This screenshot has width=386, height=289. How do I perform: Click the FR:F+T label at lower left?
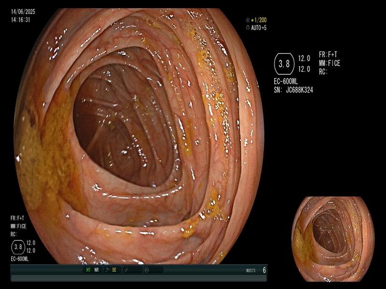point(17,218)
